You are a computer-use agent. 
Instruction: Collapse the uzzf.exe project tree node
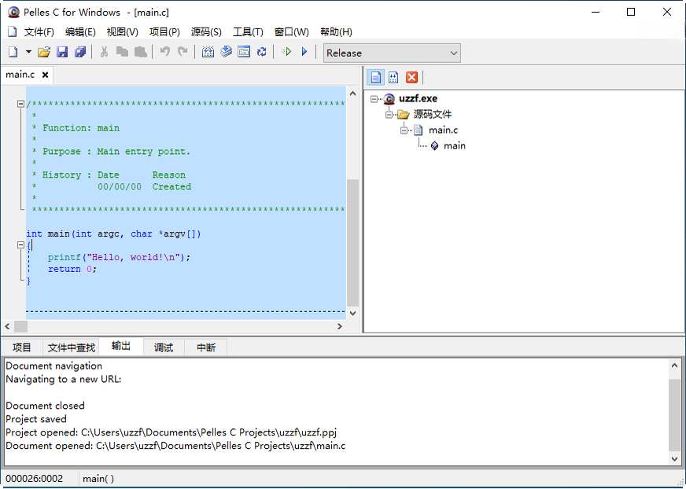click(374, 99)
